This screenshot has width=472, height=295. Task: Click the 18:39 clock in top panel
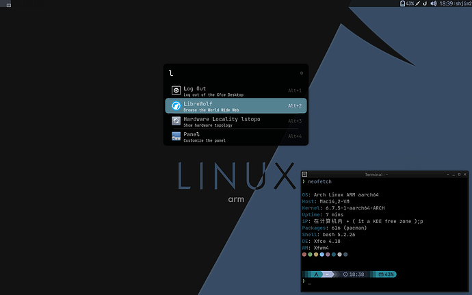446,3
